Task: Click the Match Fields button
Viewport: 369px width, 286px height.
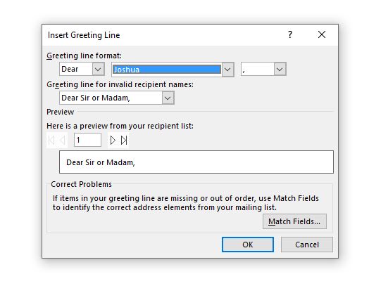Action: point(294,221)
